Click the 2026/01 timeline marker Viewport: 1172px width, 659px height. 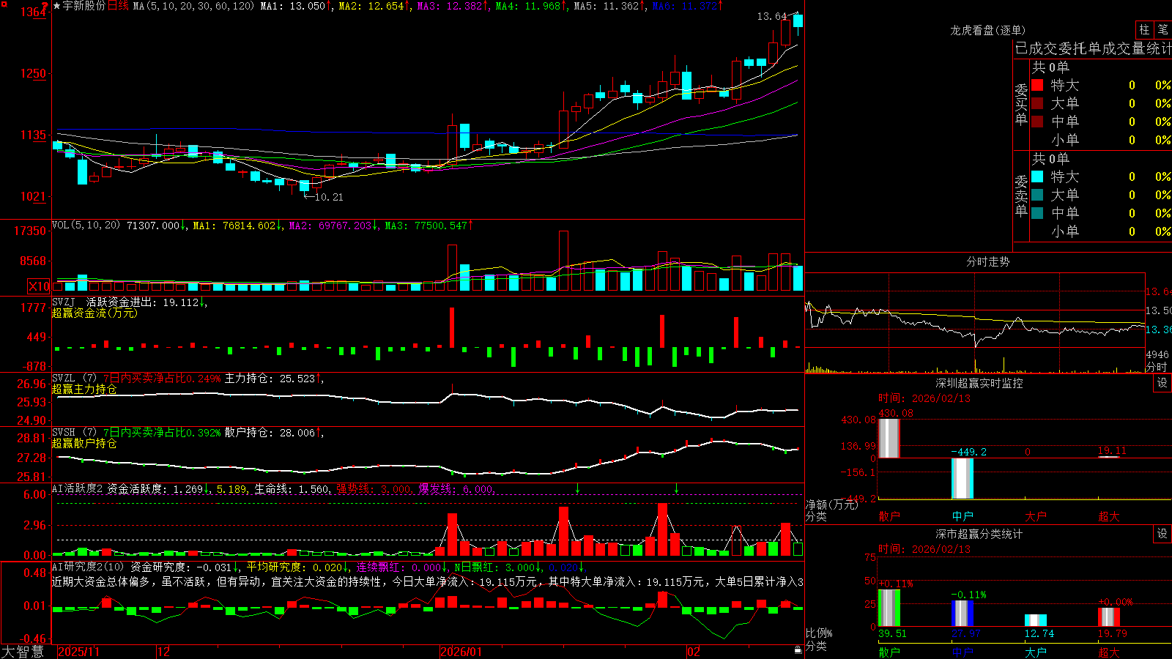pos(461,652)
